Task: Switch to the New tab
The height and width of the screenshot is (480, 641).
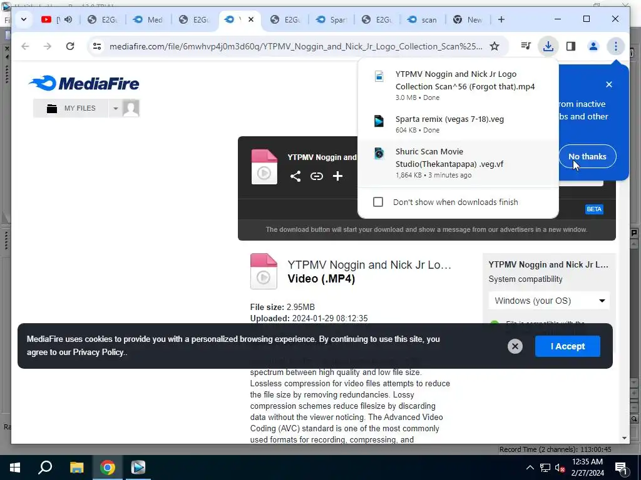Action: point(468,19)
